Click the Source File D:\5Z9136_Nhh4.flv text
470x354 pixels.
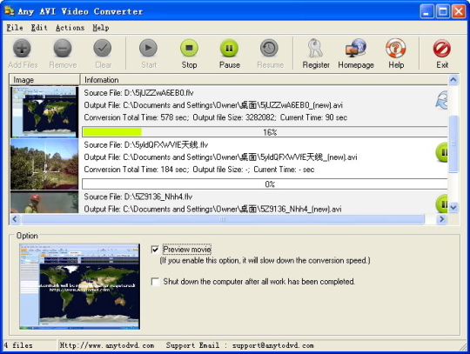coord(138,197)
